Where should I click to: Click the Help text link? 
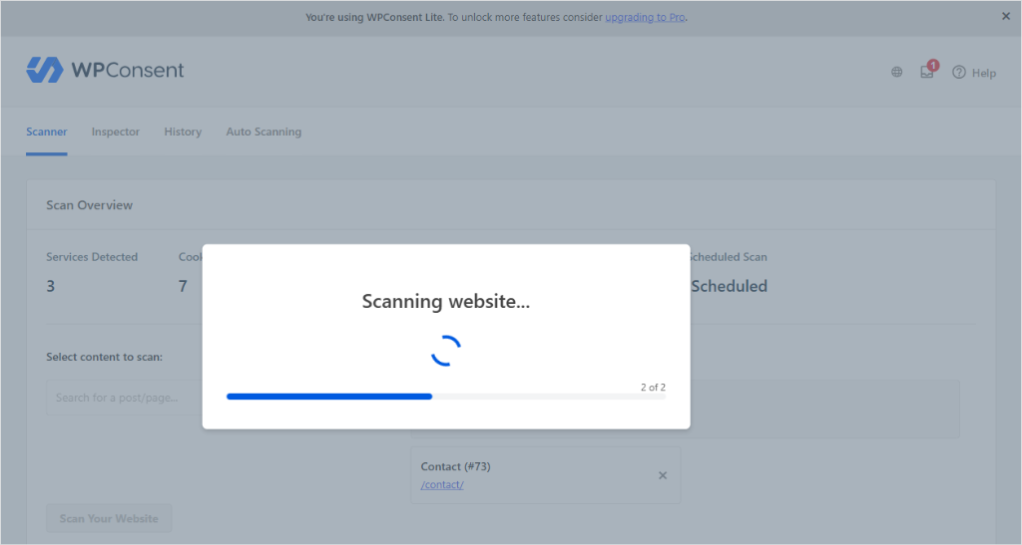(983, 73)
